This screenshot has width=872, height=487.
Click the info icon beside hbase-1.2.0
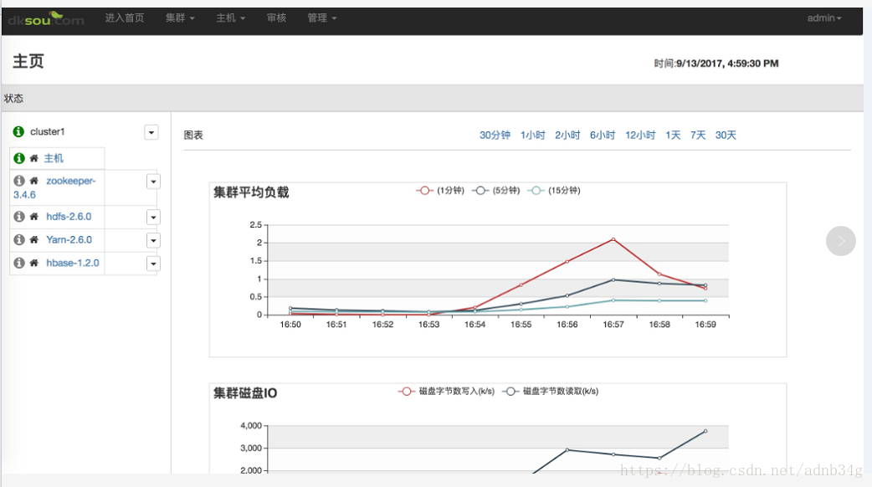click(x=19, y=264)
